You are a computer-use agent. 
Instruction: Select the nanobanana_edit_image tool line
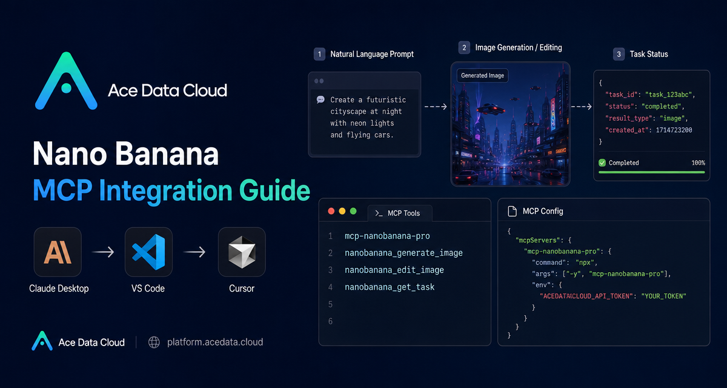tap(394, 270)
